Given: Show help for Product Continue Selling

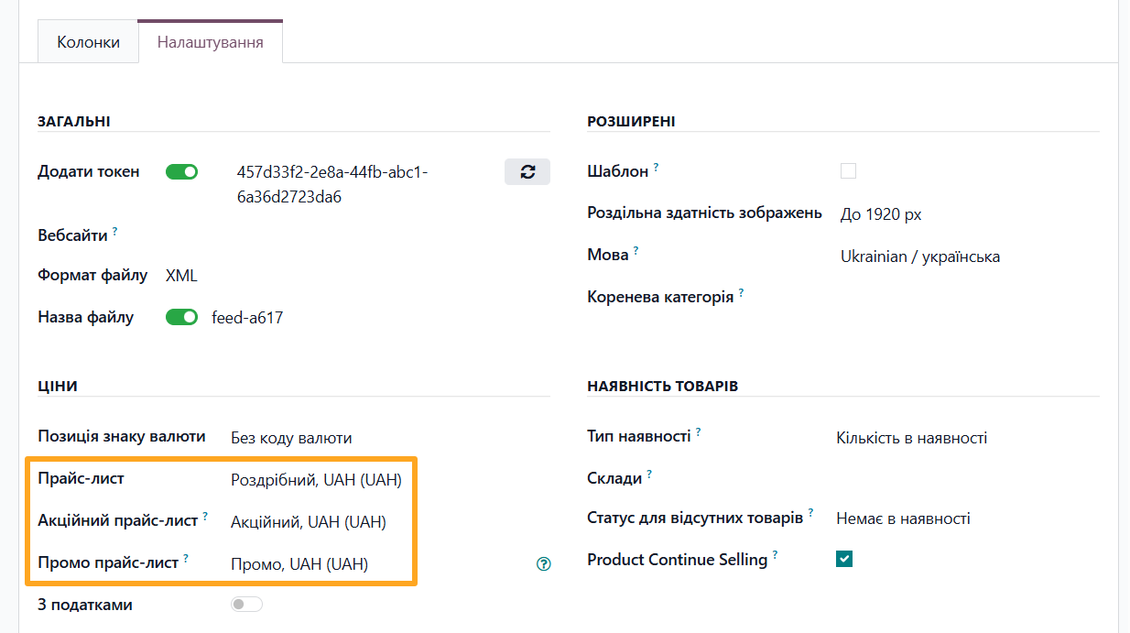Looking at the screenshot, I should [776, 554].
